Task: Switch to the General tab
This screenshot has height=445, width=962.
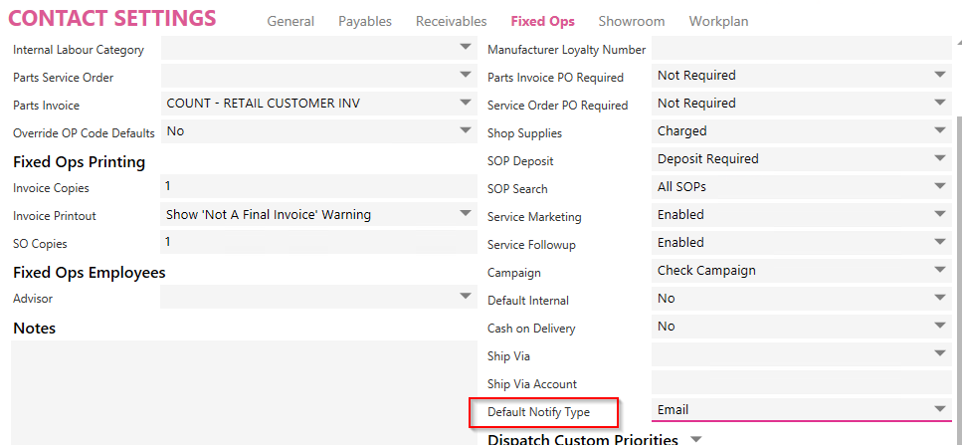Action: 290,21
